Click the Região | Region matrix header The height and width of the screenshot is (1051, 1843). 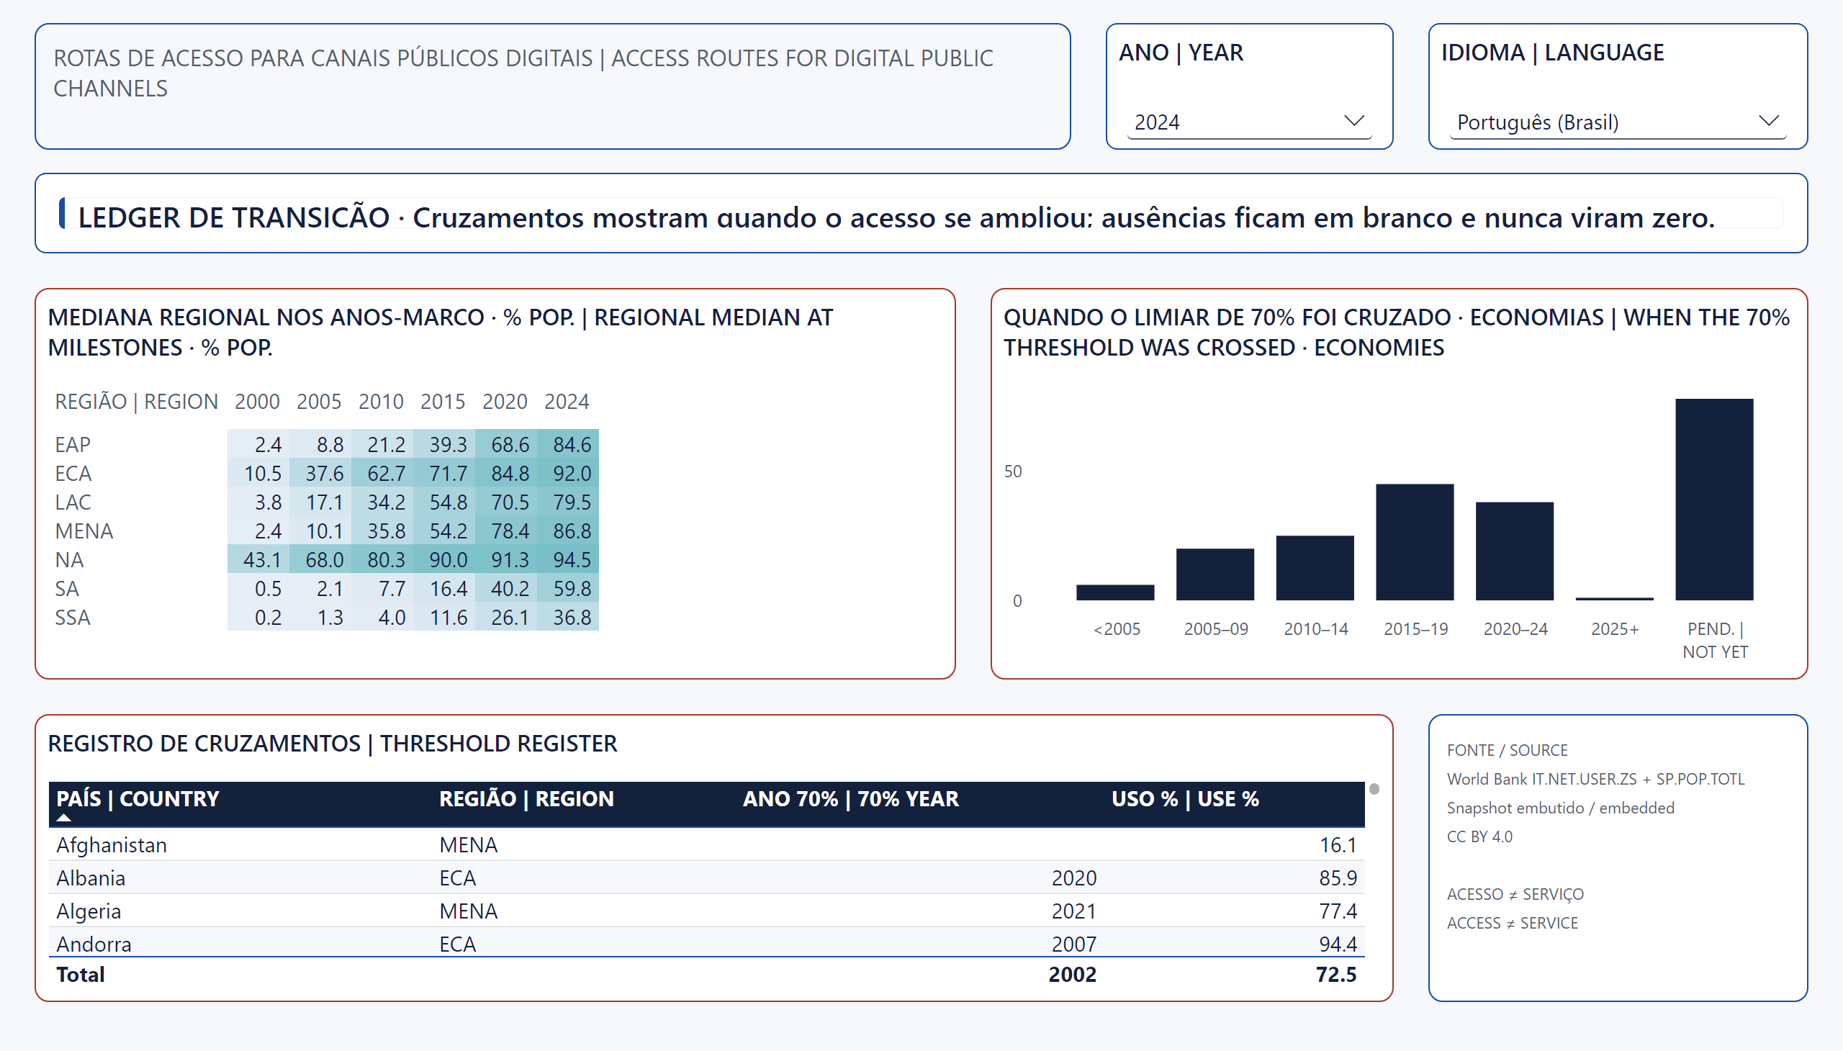137,402
